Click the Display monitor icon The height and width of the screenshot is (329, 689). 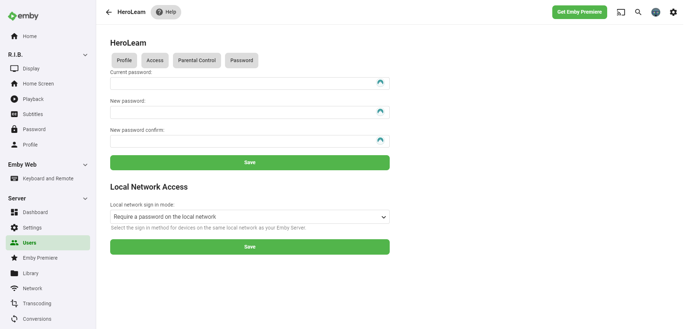[x=14, y=69]
